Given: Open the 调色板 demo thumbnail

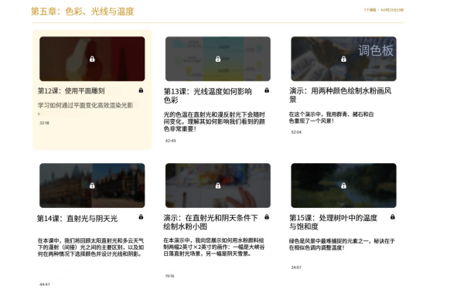Looking at the screenshot, I should click(x=343, y=59).
